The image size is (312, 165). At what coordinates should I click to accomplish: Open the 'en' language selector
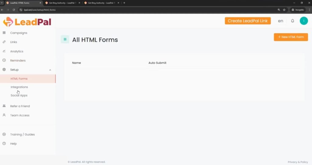pos(281,21)
